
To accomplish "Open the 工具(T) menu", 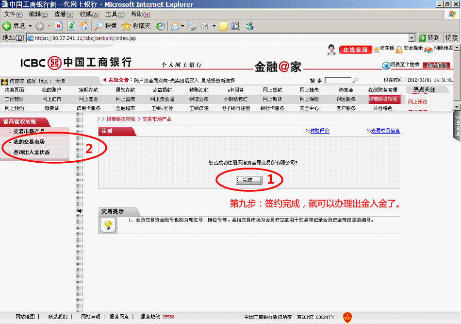I will tap(115, 15).
